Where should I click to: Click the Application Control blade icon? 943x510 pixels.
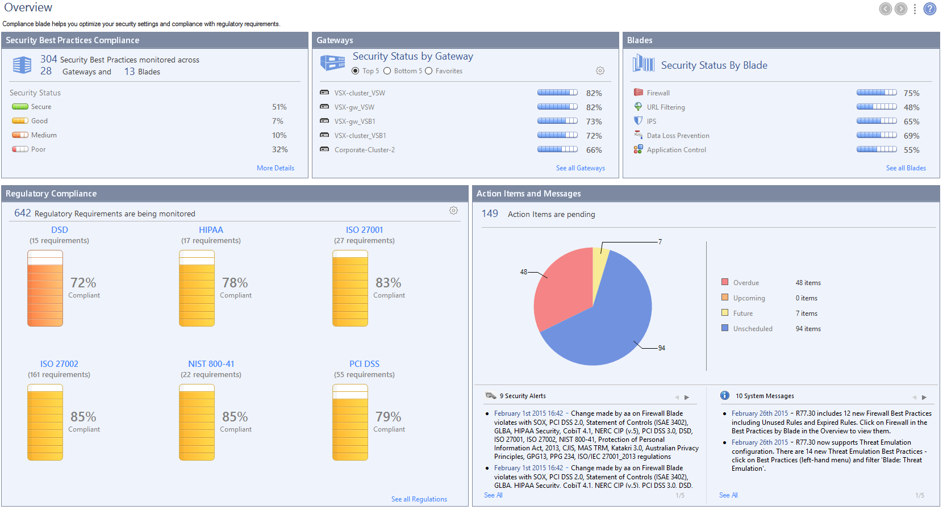[x=639, y=149]
